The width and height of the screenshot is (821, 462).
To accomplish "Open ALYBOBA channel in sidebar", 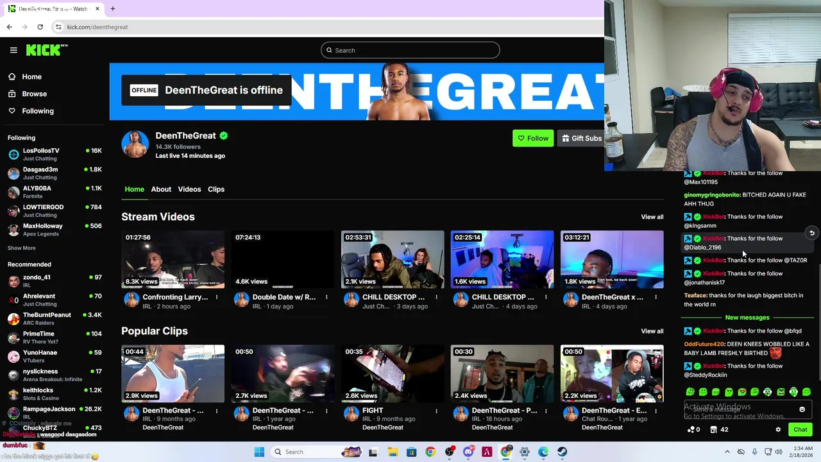I will coord(55,192).
